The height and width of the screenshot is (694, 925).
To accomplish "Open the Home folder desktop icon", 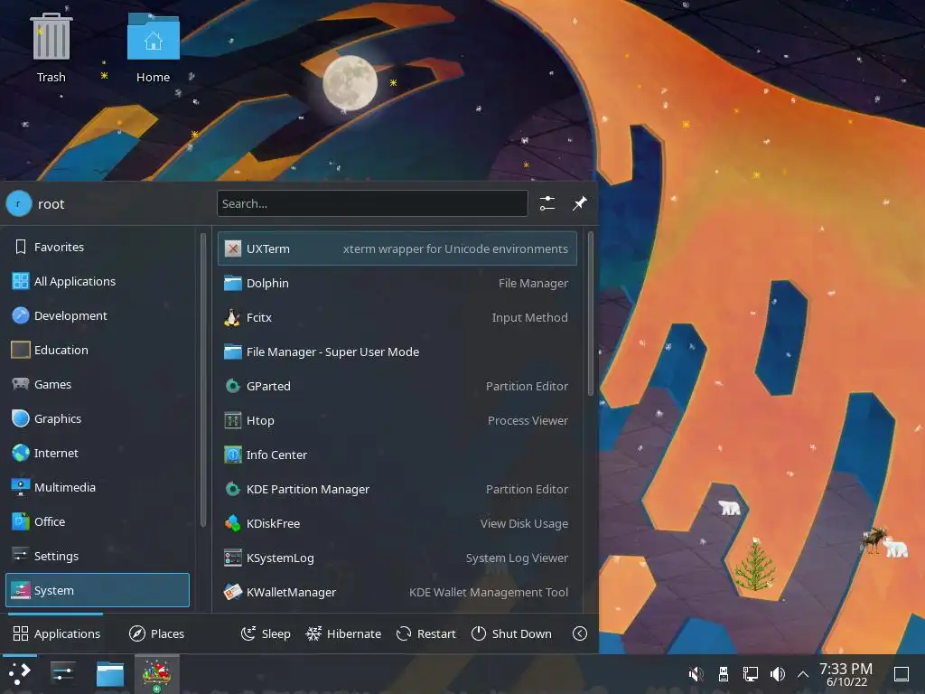I will point(153,47).
